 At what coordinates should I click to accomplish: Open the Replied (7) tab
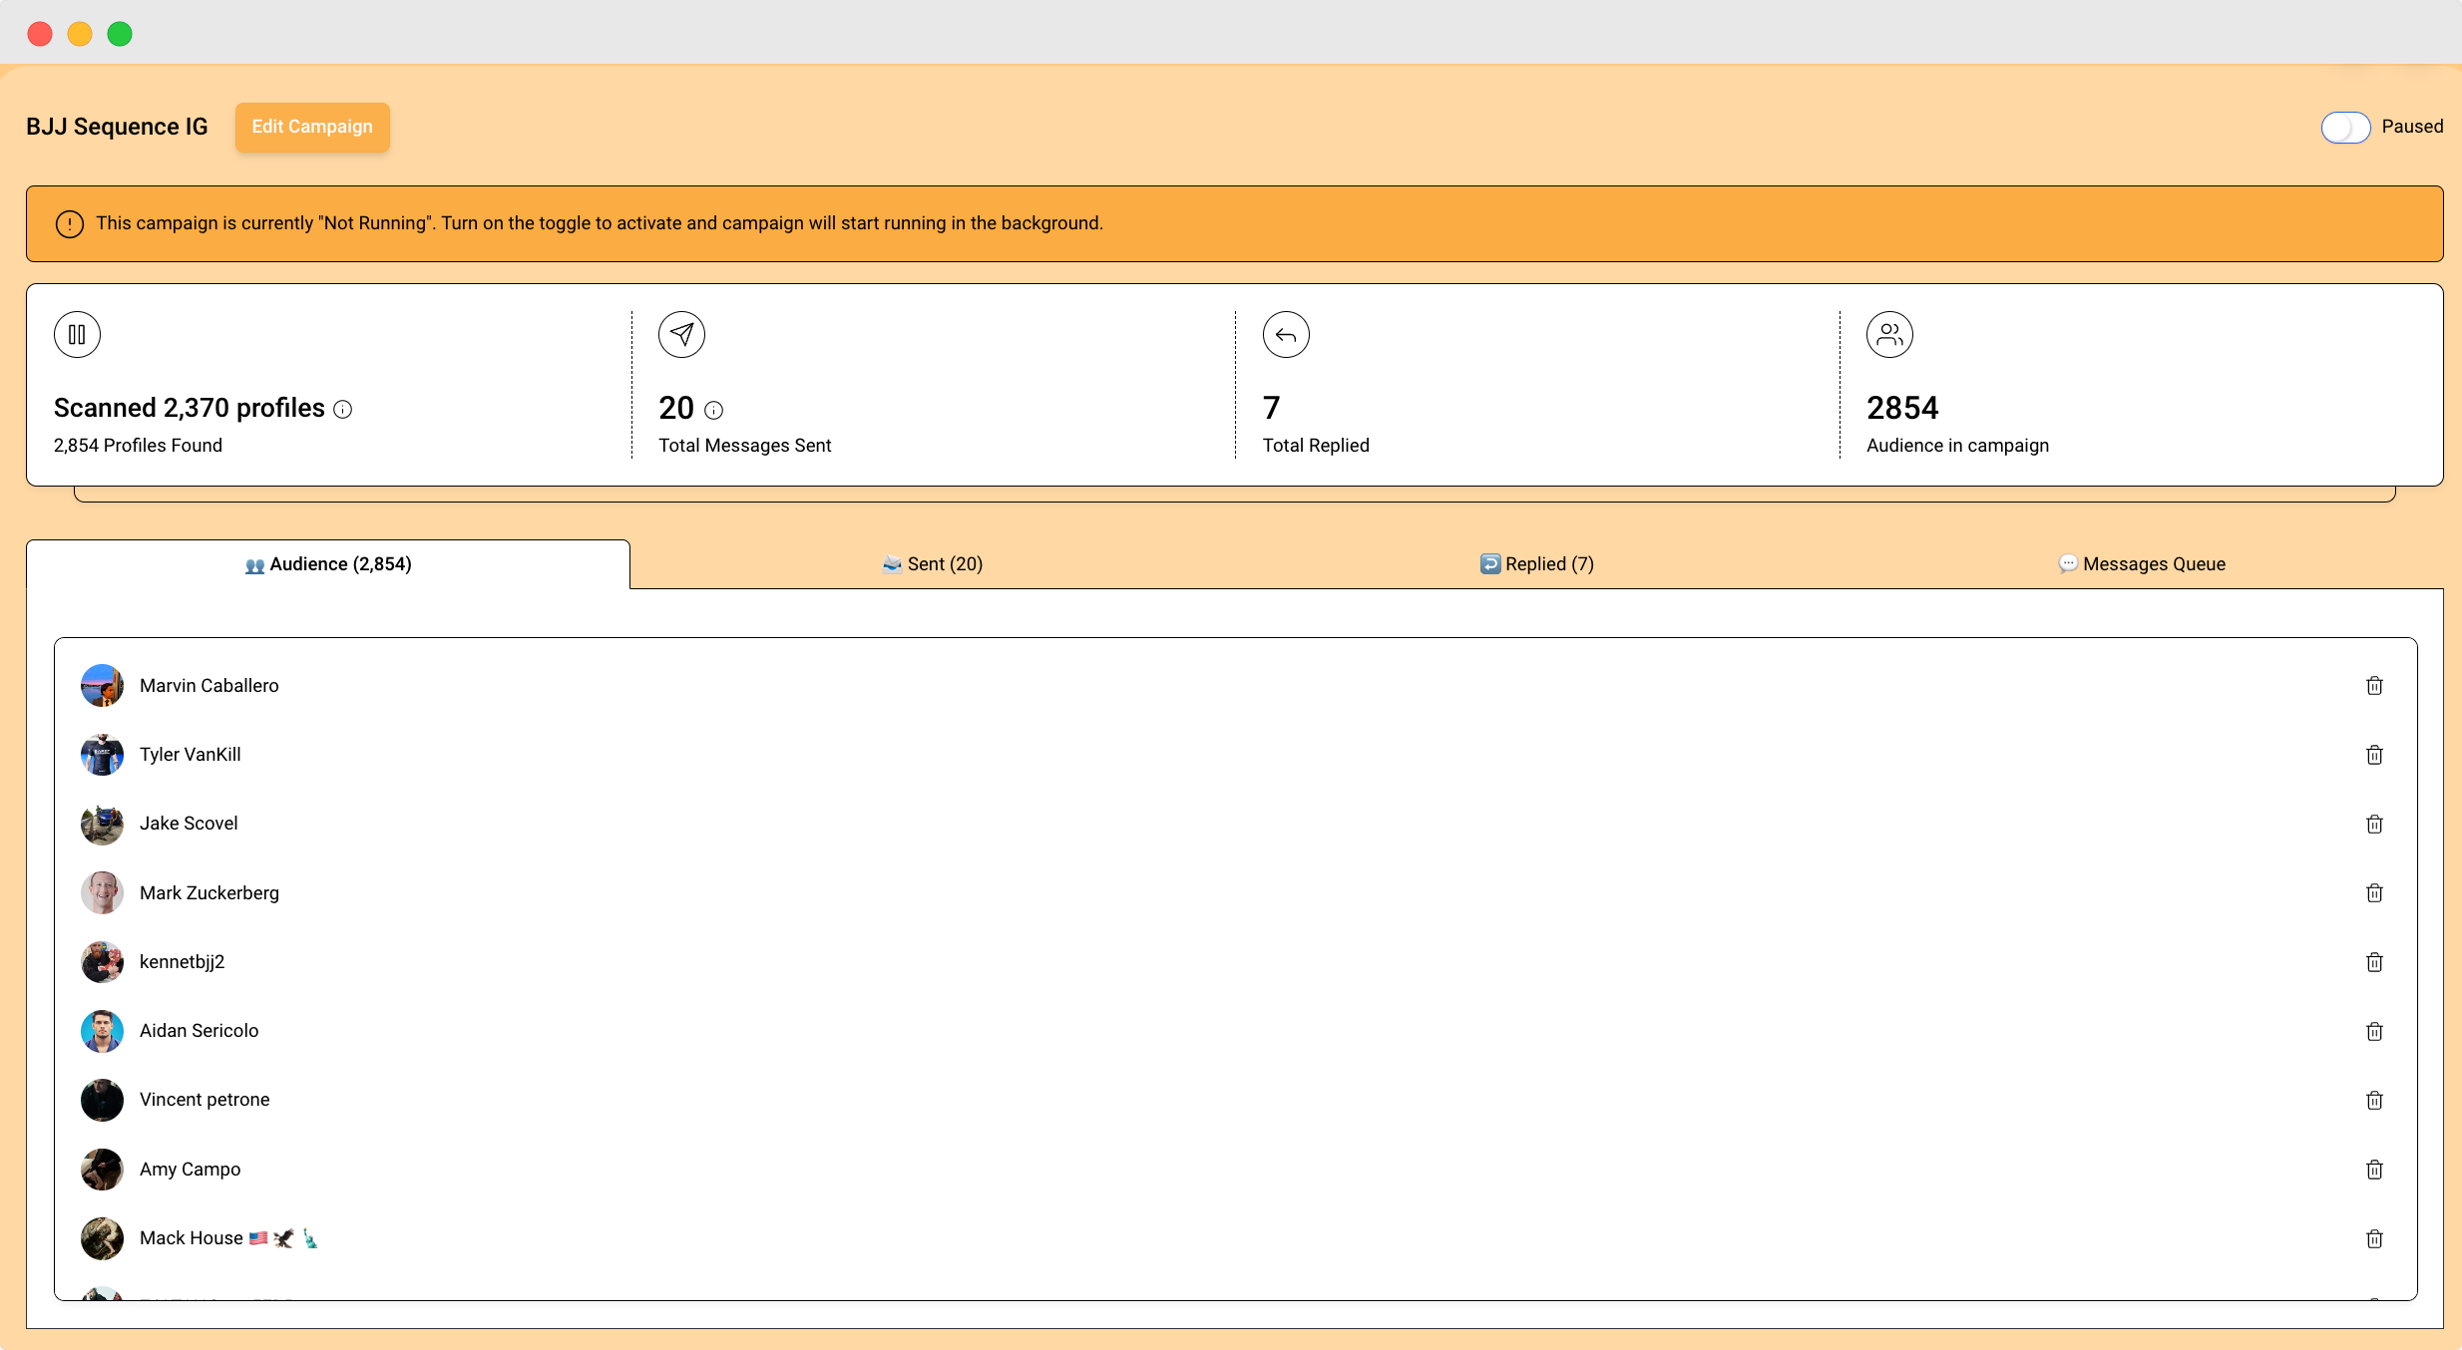1536,564
